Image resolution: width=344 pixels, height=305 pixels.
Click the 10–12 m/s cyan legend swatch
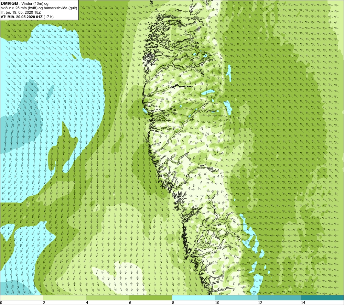click(x=237, y=297)
